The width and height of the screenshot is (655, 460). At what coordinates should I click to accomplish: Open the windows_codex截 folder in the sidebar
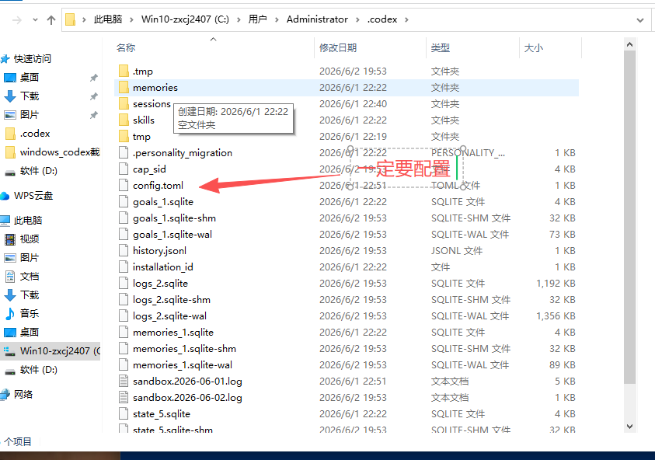pos(60,152)
